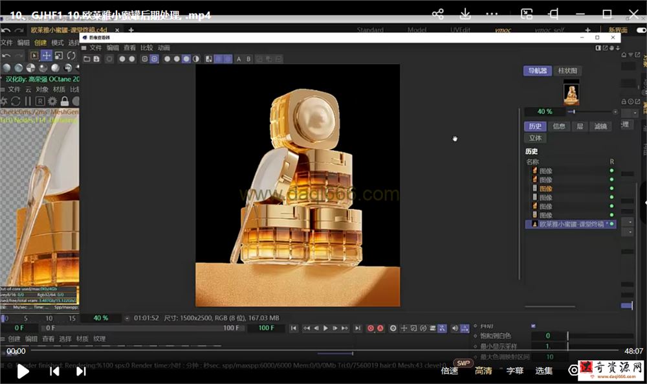Open 创建 menu in Cinema 4D
647x384 pixels.
[40, 43]
